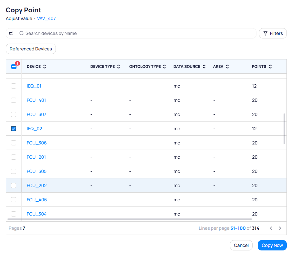Go to next page arrow

pos(280,228)
